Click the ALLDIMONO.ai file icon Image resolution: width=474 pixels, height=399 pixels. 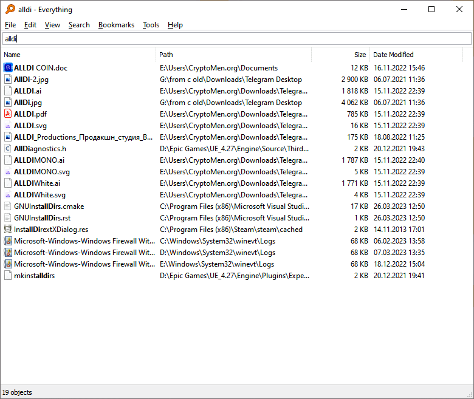click(x=8, y=160)
